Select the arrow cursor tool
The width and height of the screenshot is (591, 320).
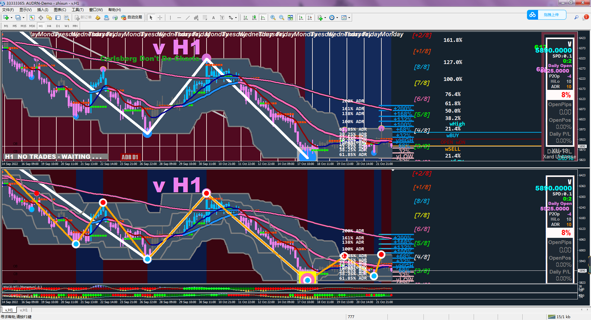(151, 18)
